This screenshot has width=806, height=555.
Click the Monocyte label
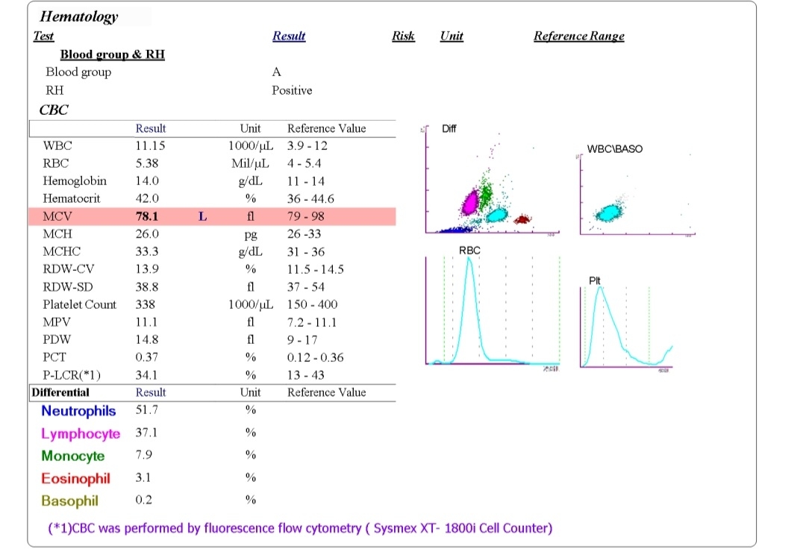73,456
